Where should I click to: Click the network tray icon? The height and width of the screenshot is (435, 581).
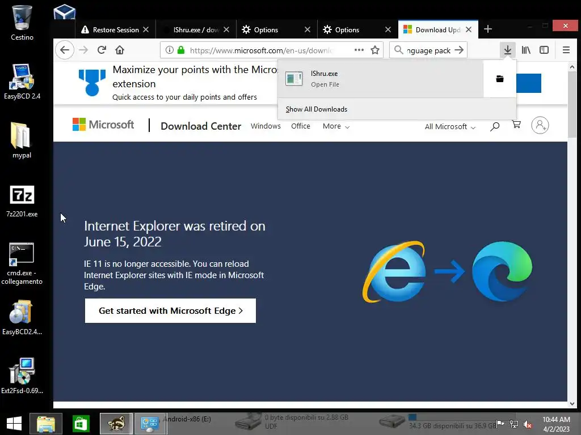(514, 424)
